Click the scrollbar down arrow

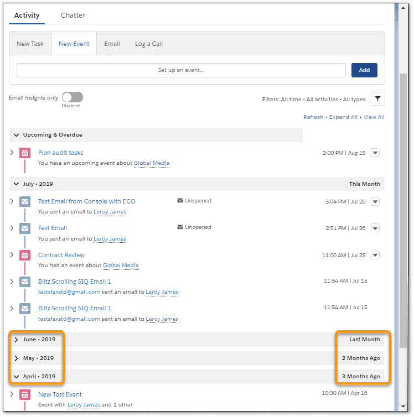coord(403,406)
